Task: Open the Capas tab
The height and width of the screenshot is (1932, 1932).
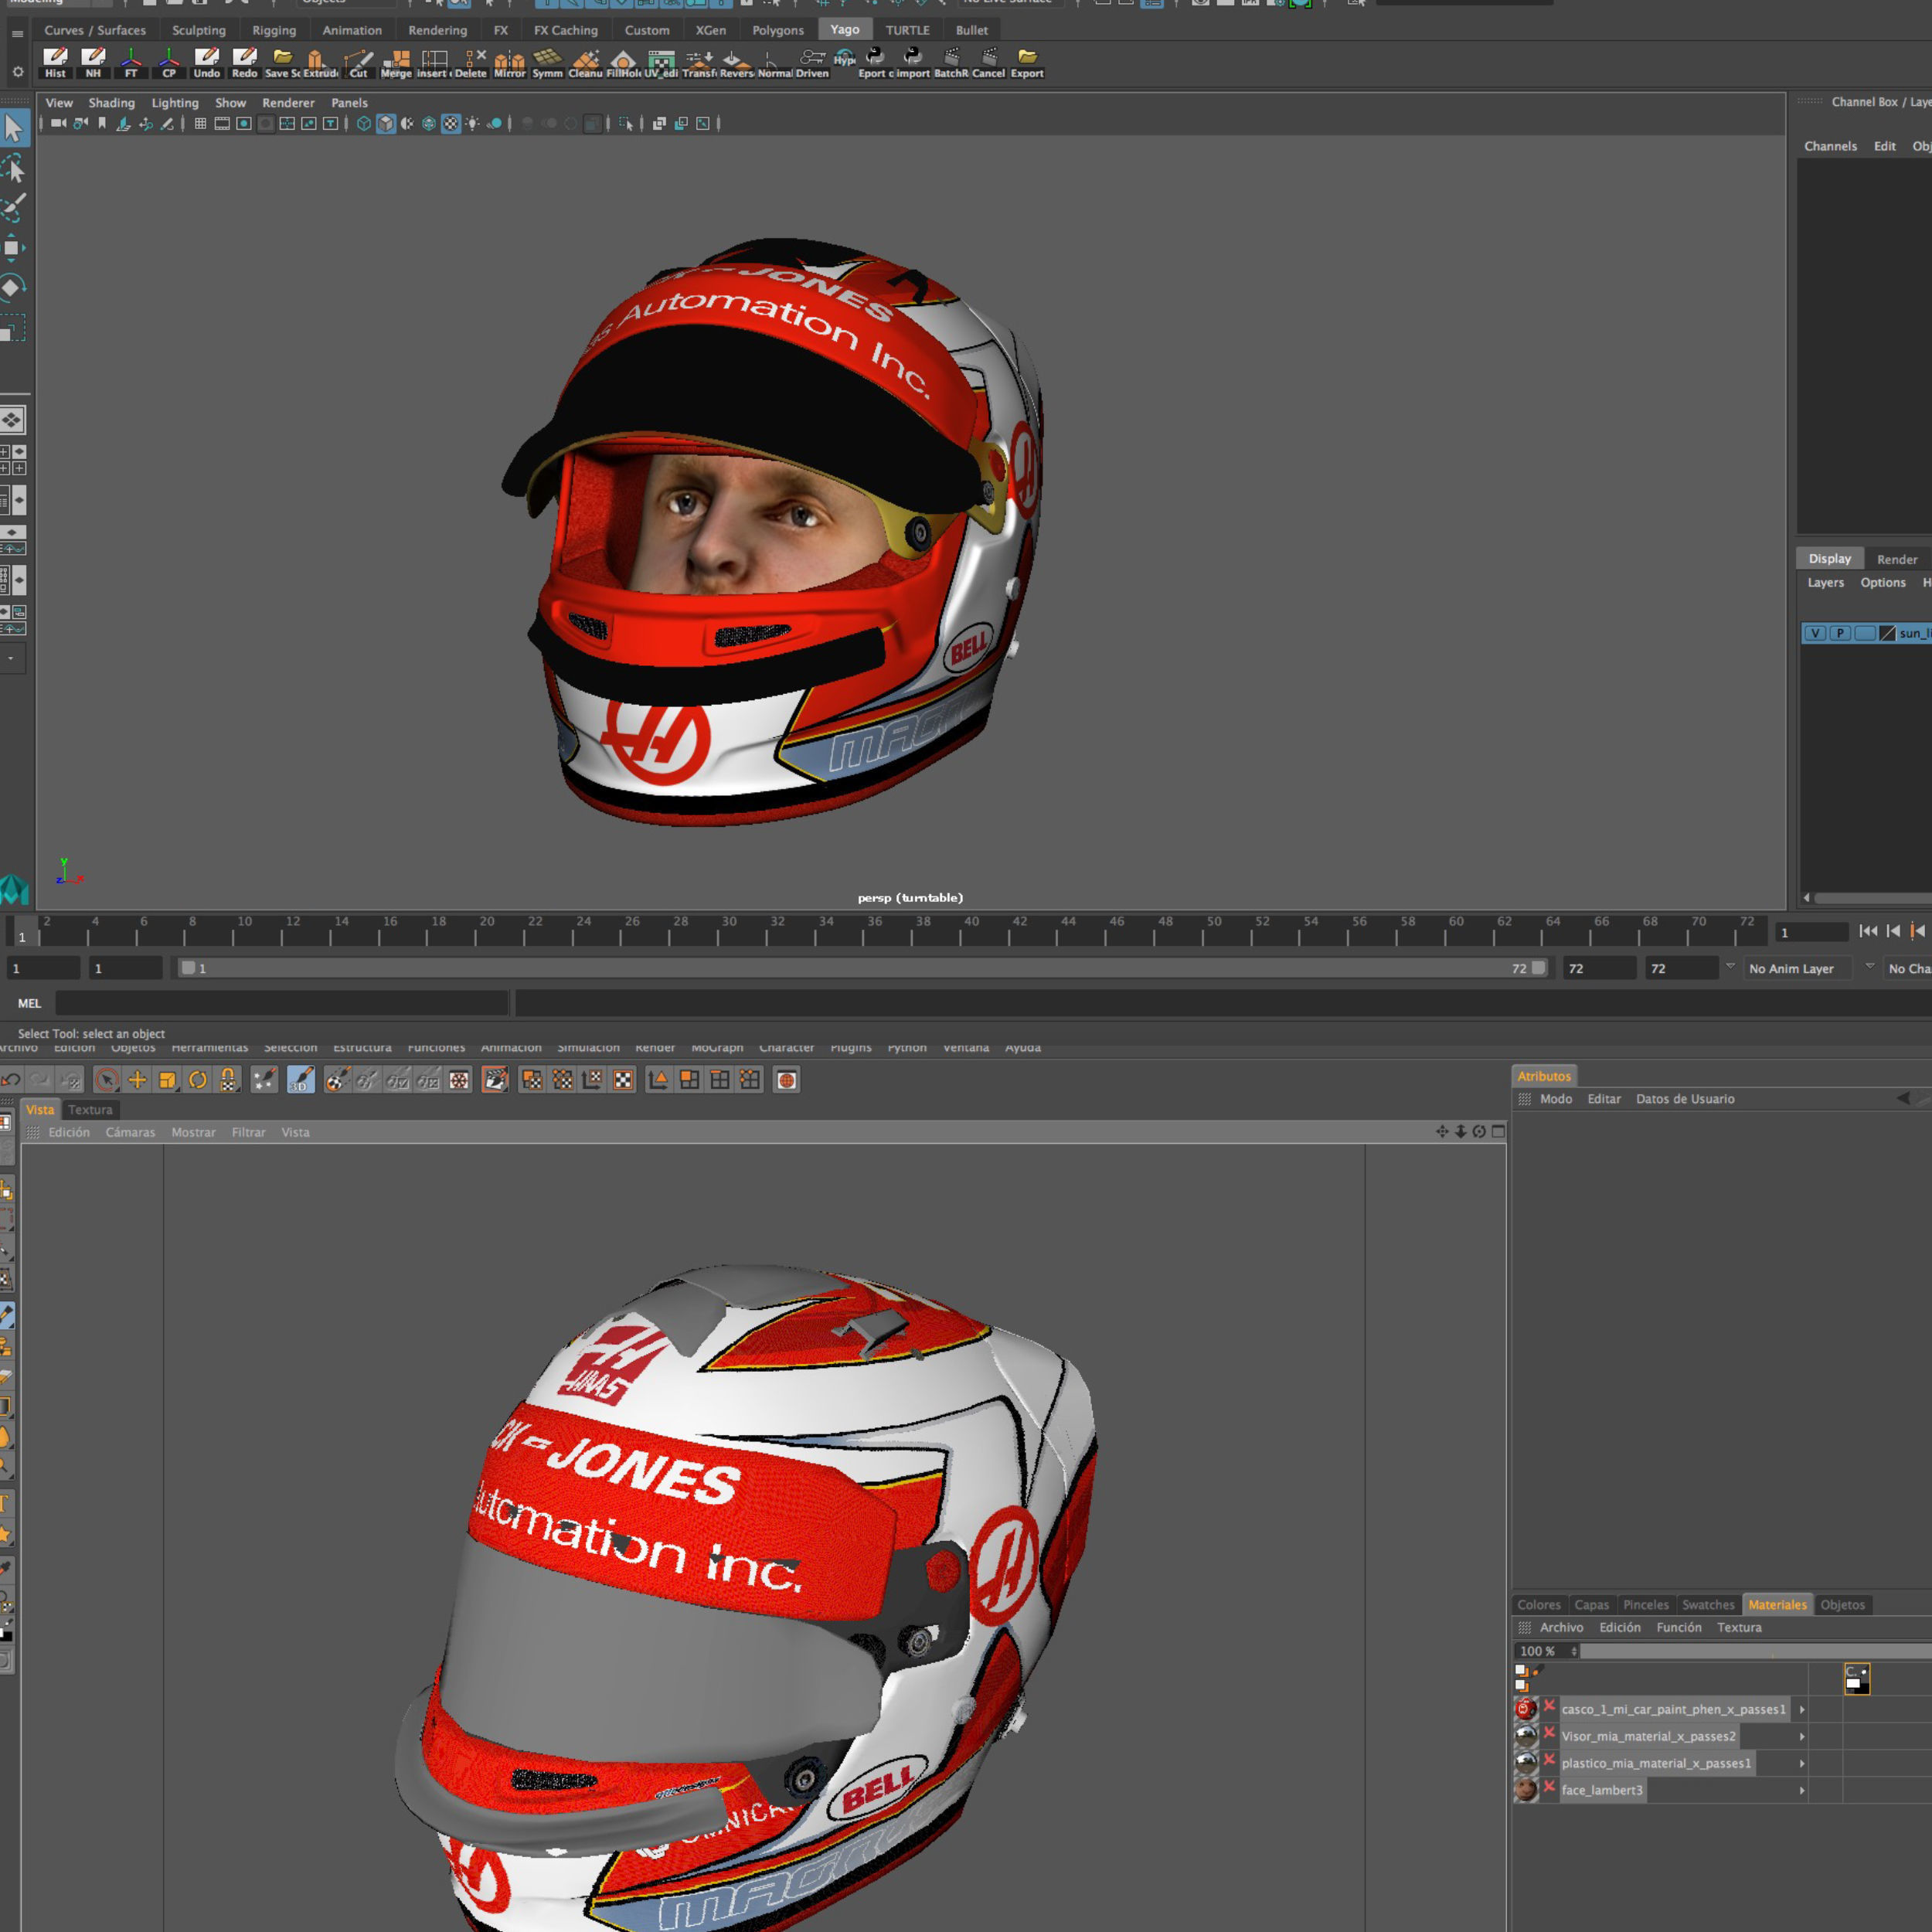Action: (x=1591, y=1605)
